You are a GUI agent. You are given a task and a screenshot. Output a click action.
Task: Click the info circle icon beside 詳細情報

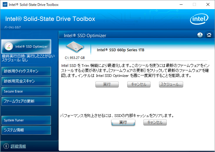(x=6, y=146)
